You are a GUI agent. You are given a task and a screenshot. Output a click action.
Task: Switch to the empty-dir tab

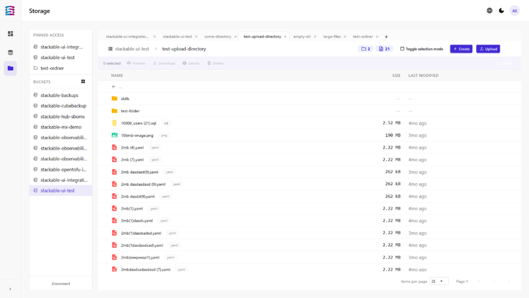pyautogui.click(x=302, y=37)
